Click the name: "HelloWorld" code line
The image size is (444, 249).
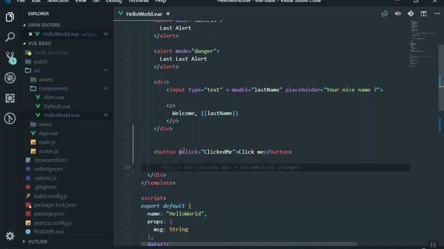pyautogui.click(x=177, y=214)
